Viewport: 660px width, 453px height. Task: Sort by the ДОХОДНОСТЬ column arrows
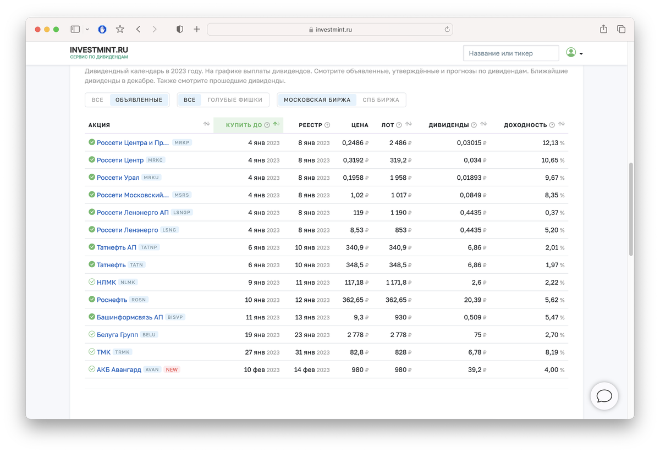(562, 124)
